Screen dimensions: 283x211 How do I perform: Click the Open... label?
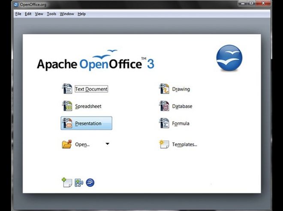[82, 145]
